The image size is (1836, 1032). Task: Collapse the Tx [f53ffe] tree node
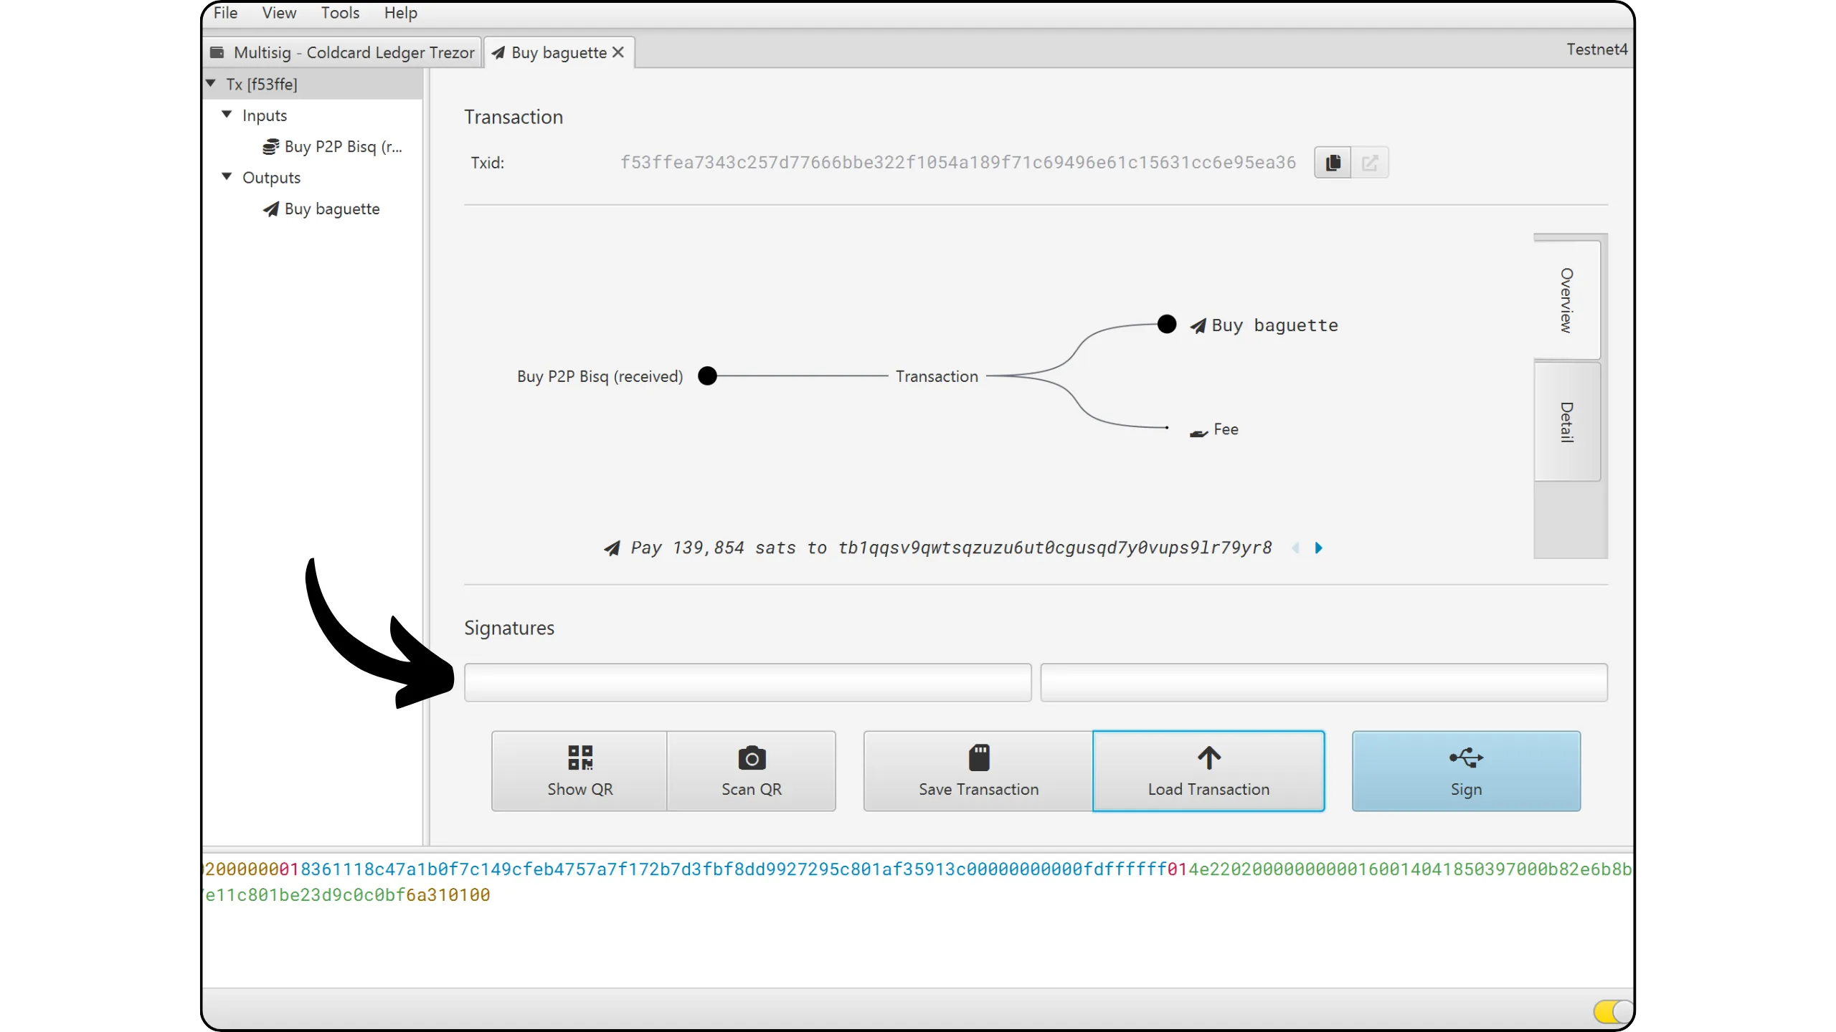click(x=211, y=84)
